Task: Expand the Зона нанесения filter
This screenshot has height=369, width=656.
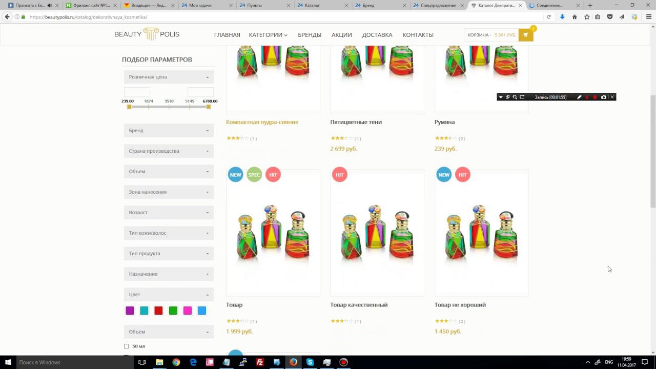Action: pos(169,192)
